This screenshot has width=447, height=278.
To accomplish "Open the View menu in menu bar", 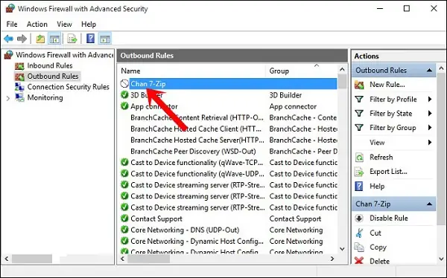I will [x=64, y=25].
